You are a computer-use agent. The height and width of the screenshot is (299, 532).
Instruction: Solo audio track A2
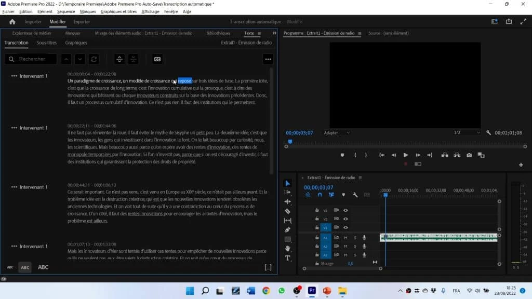[x=355, y=246]
